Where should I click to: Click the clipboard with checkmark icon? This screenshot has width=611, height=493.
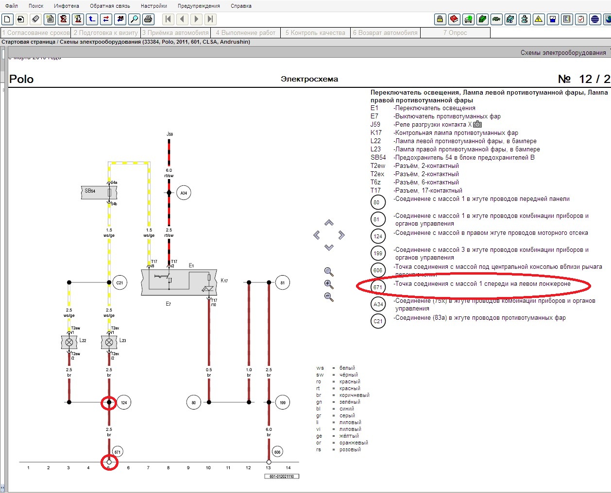click(x=581, y=19)
